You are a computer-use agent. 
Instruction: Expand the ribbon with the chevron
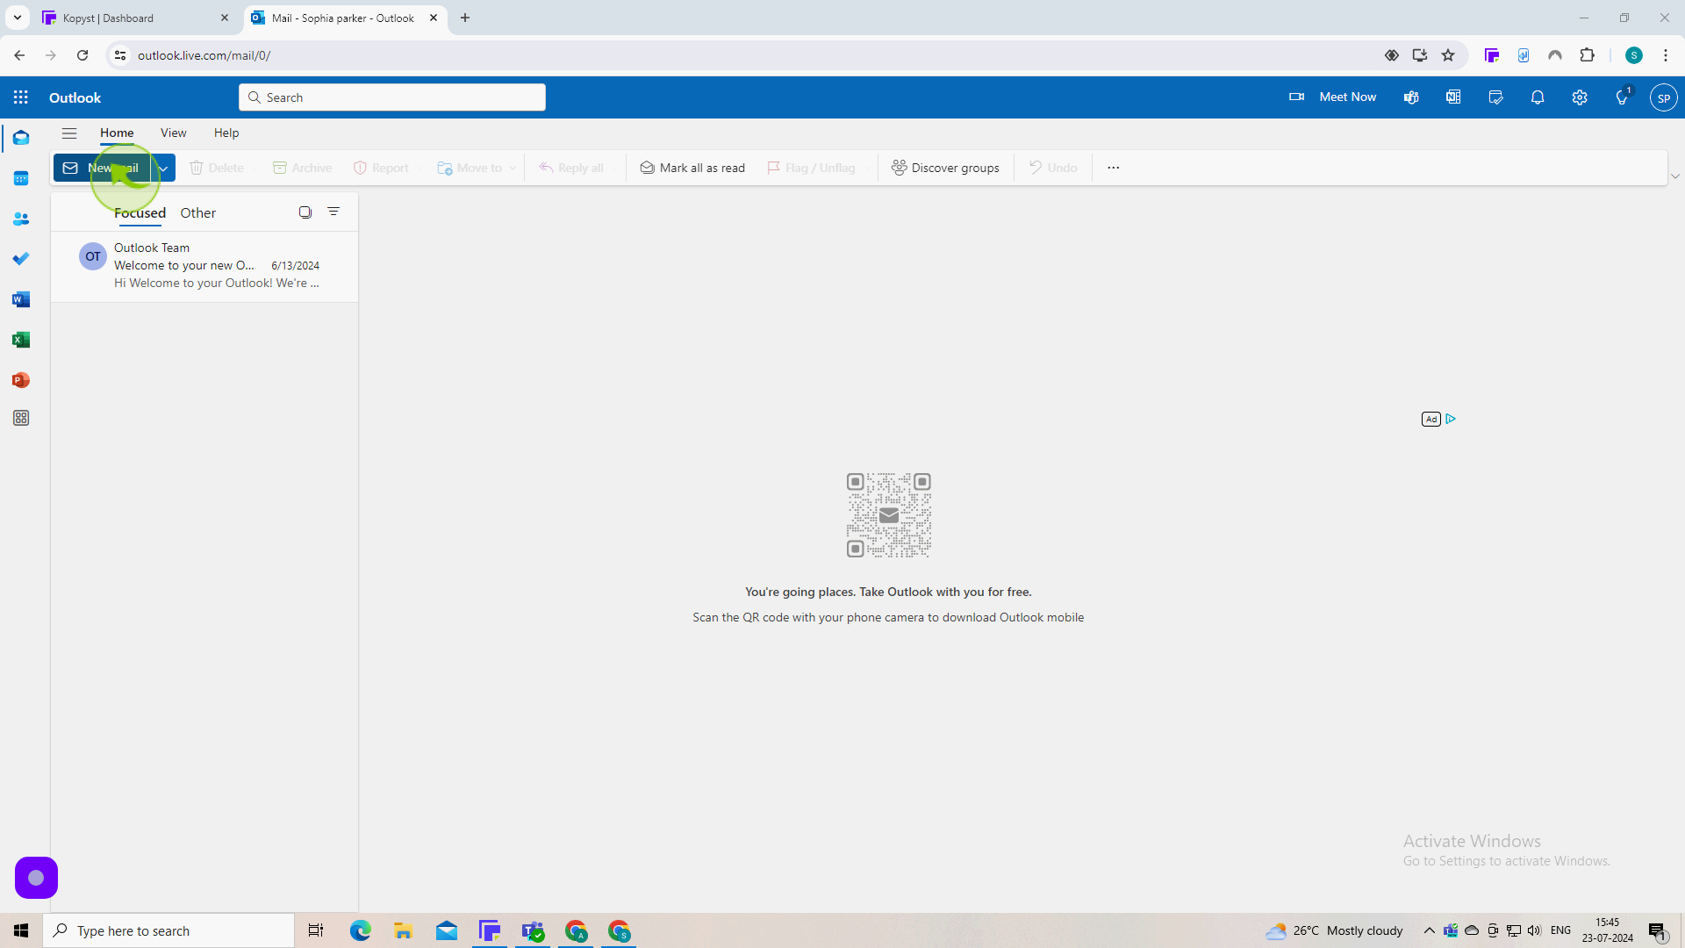(1674, 176)
